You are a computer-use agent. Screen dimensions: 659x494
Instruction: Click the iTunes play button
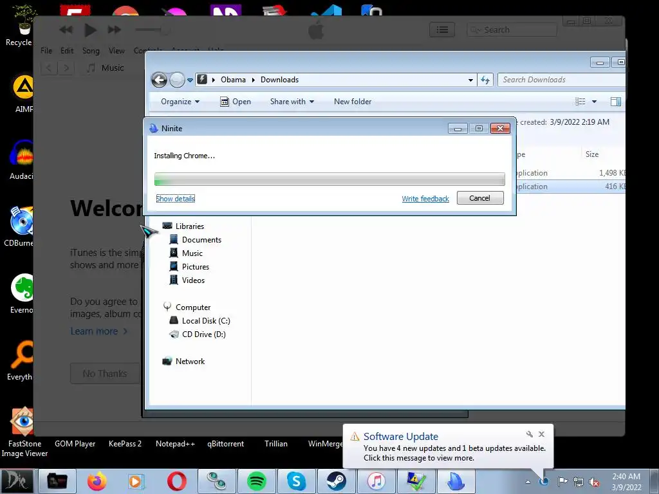[x=90, y=30]
